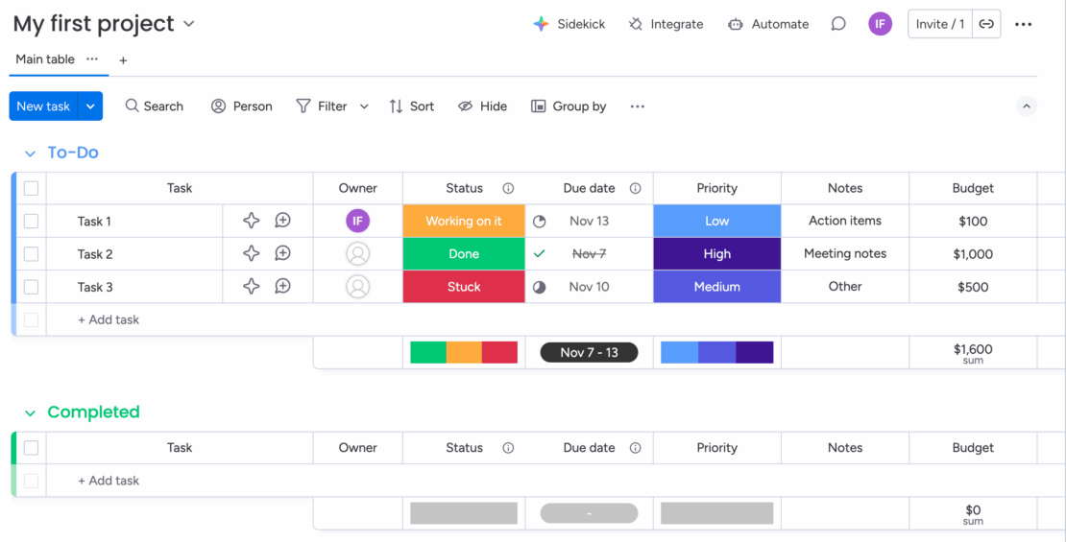Screen dimensions: 1066x542
Task: Add a new view with plus tab
Action: point(123,60)
